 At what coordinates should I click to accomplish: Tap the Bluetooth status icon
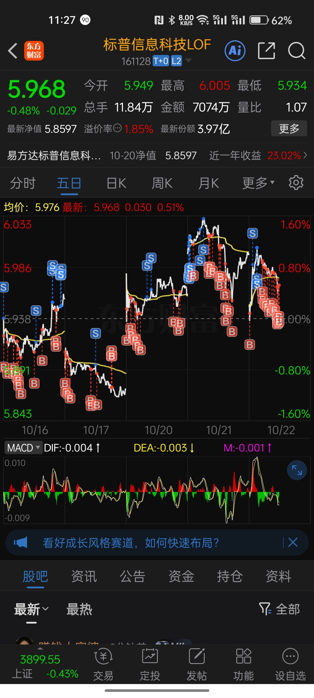pyautogui.click(x=172, y=20)
